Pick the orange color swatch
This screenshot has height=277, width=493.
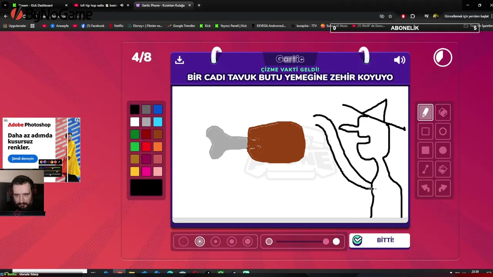(158, 147)
